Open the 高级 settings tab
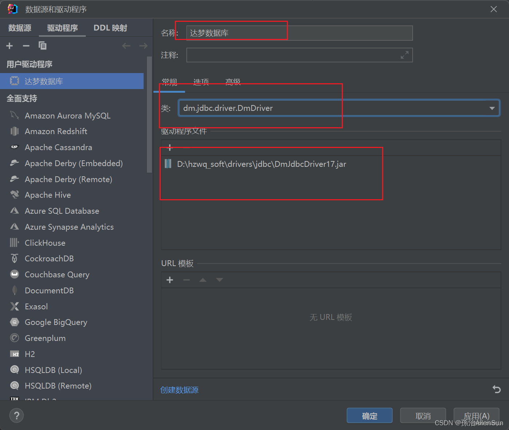The height and width of the screenshot is (430, 509). pos(233,82)
